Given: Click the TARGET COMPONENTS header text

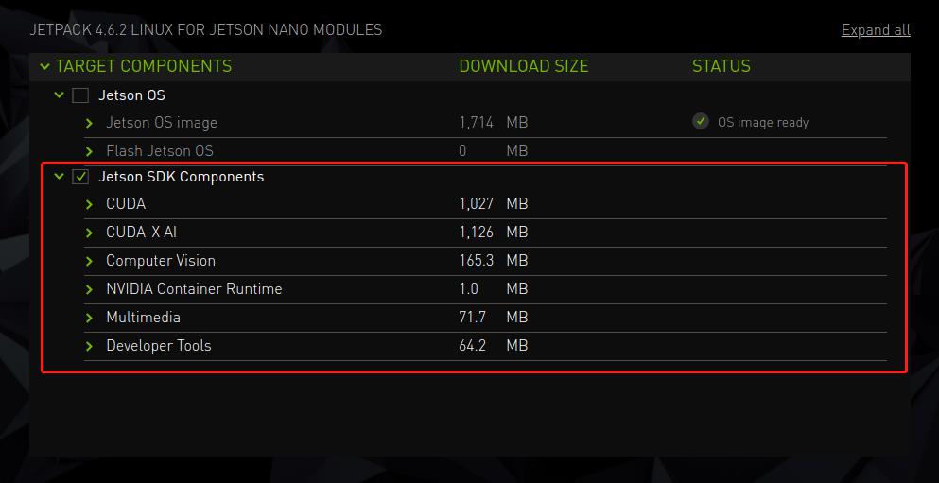Looking at the screenshot, I should click(144, 66).
